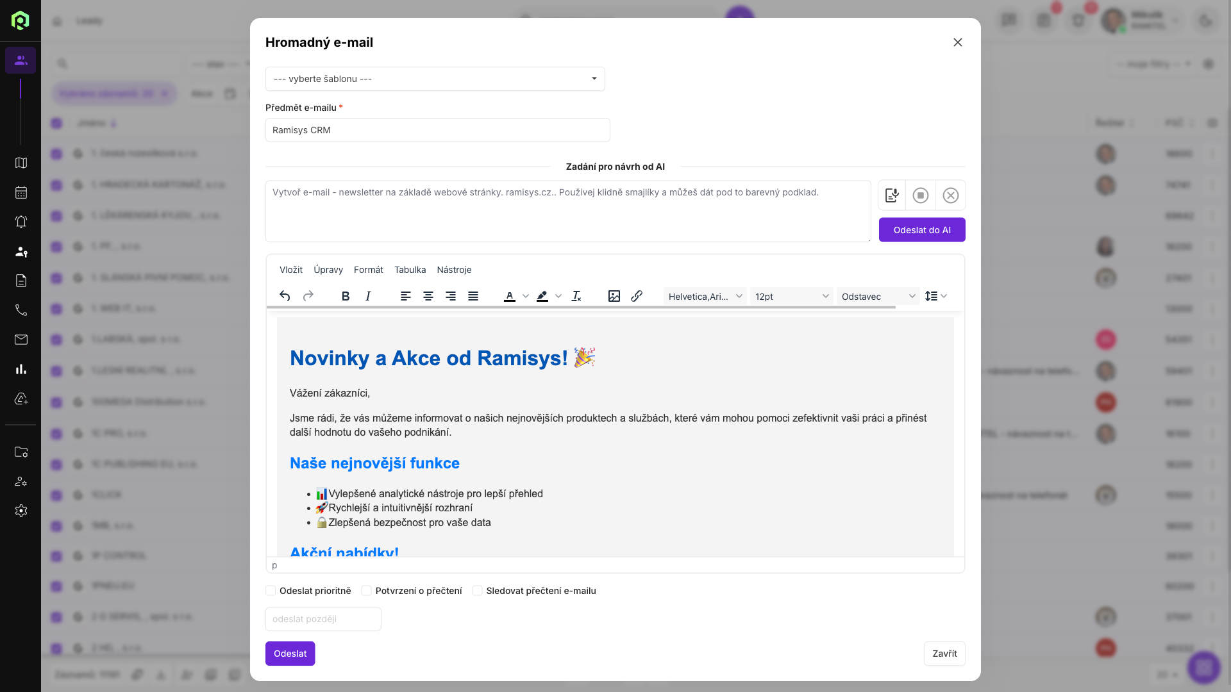Screen dimensions: 1231x692
Task: Open the settings gear icon in left sidebar
Action: [21, 511]
